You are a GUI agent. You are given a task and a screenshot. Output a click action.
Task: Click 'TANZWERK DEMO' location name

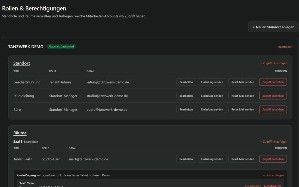tap(26, 47)
